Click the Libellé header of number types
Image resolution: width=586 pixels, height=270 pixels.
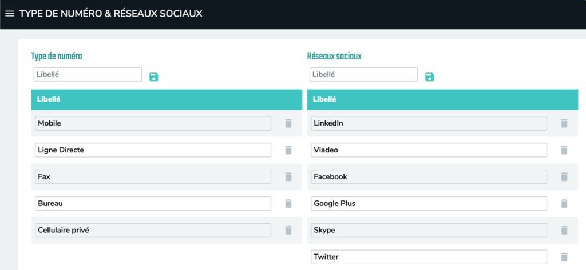point(49,99)
